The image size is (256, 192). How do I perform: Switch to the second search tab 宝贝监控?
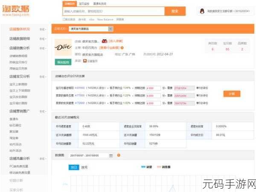tap(84, 3)
